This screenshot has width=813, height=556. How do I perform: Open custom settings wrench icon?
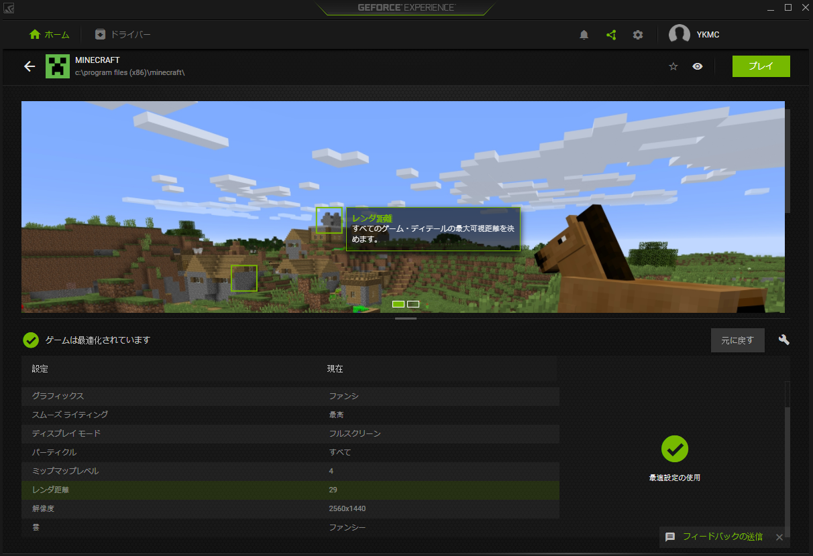tap(783, 340)
